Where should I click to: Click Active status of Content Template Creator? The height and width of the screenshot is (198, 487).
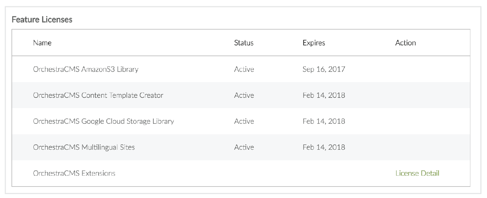click(x=244, y=95)
